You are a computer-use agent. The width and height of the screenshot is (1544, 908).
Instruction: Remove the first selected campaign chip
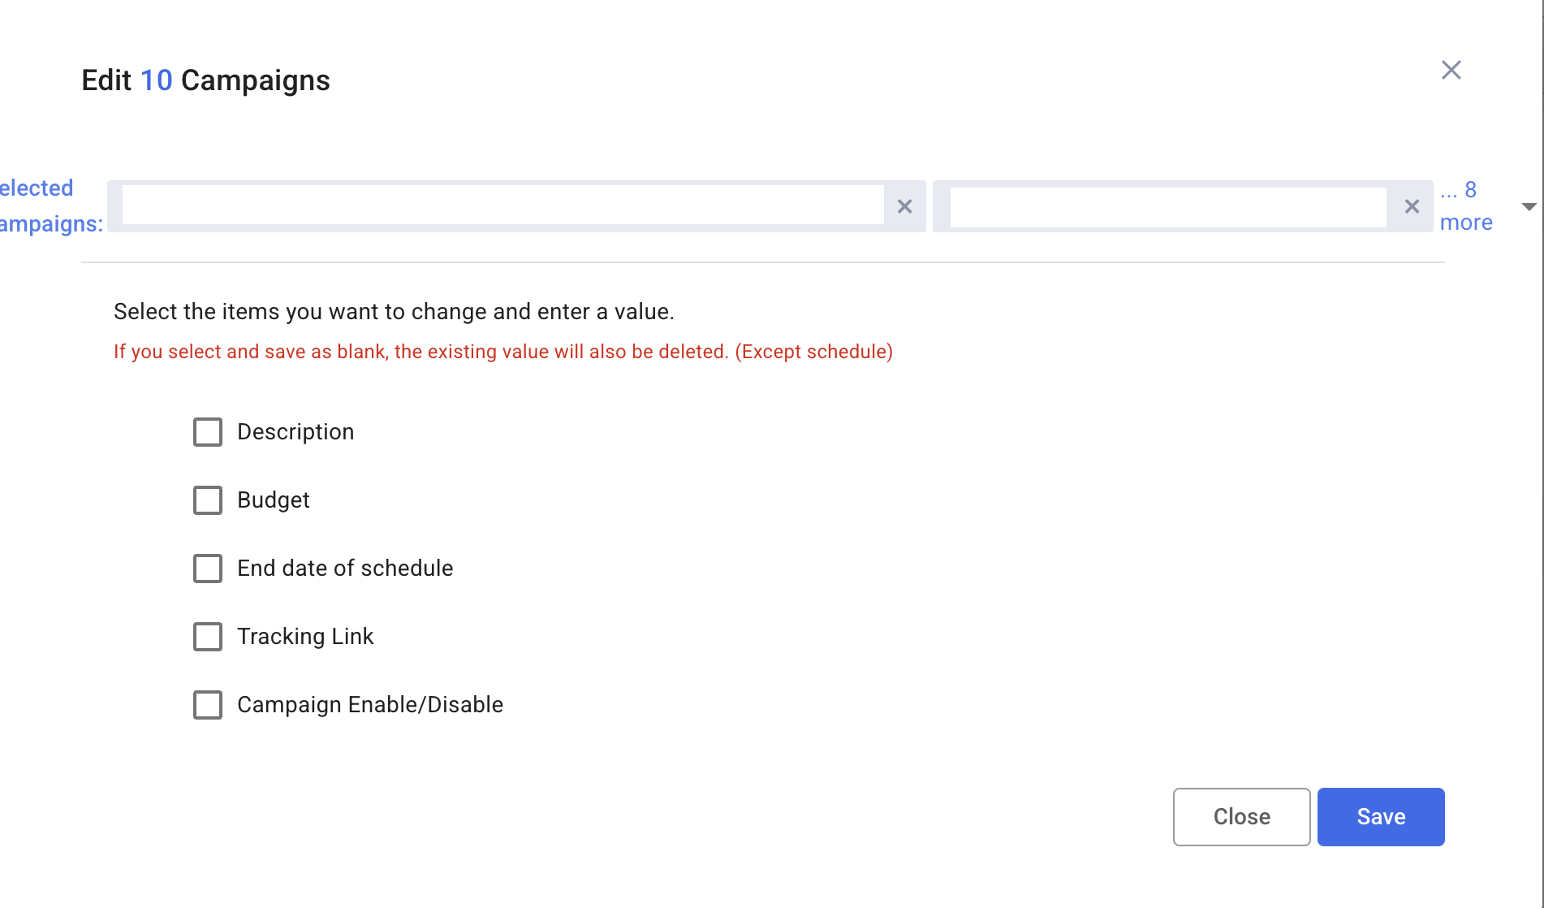[x=904, y=206]
